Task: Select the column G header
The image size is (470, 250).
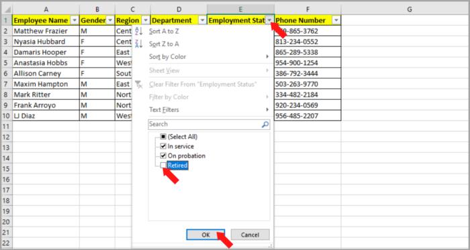Action: point(410,9)
